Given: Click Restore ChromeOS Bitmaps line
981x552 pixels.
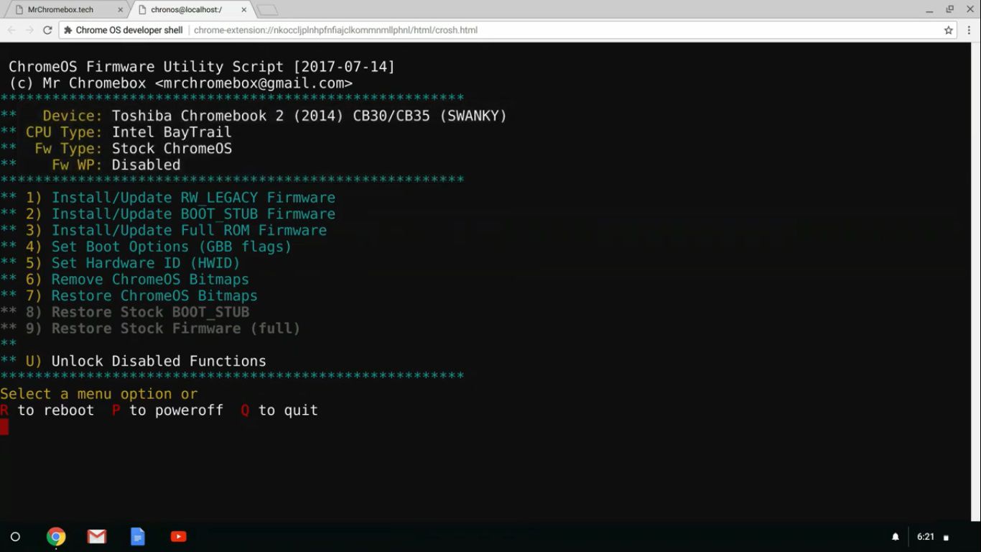Looking at the screenshot, I should 154,296.
